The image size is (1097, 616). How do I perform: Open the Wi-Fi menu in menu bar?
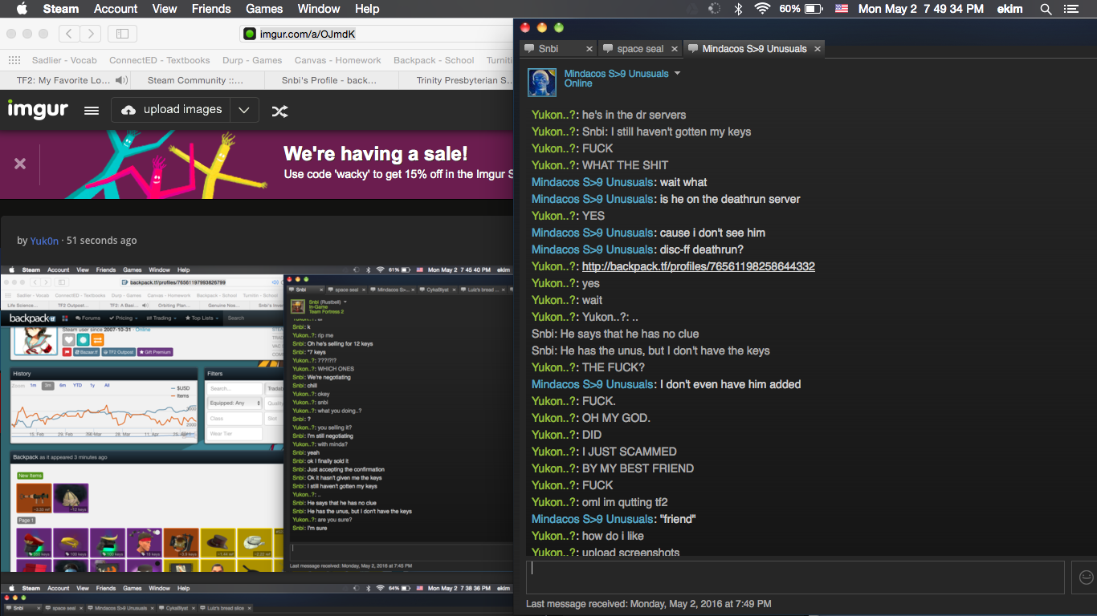[x=761, y=9]
